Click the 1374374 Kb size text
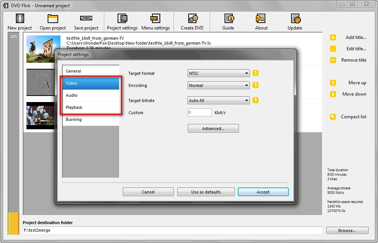 pyautogui.click(x=336, y=211)
